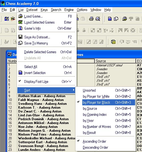This screenshot has height=152, width=142.
Task: Open the Help menu
Action: pyautogui.click(x=108, y=10)
